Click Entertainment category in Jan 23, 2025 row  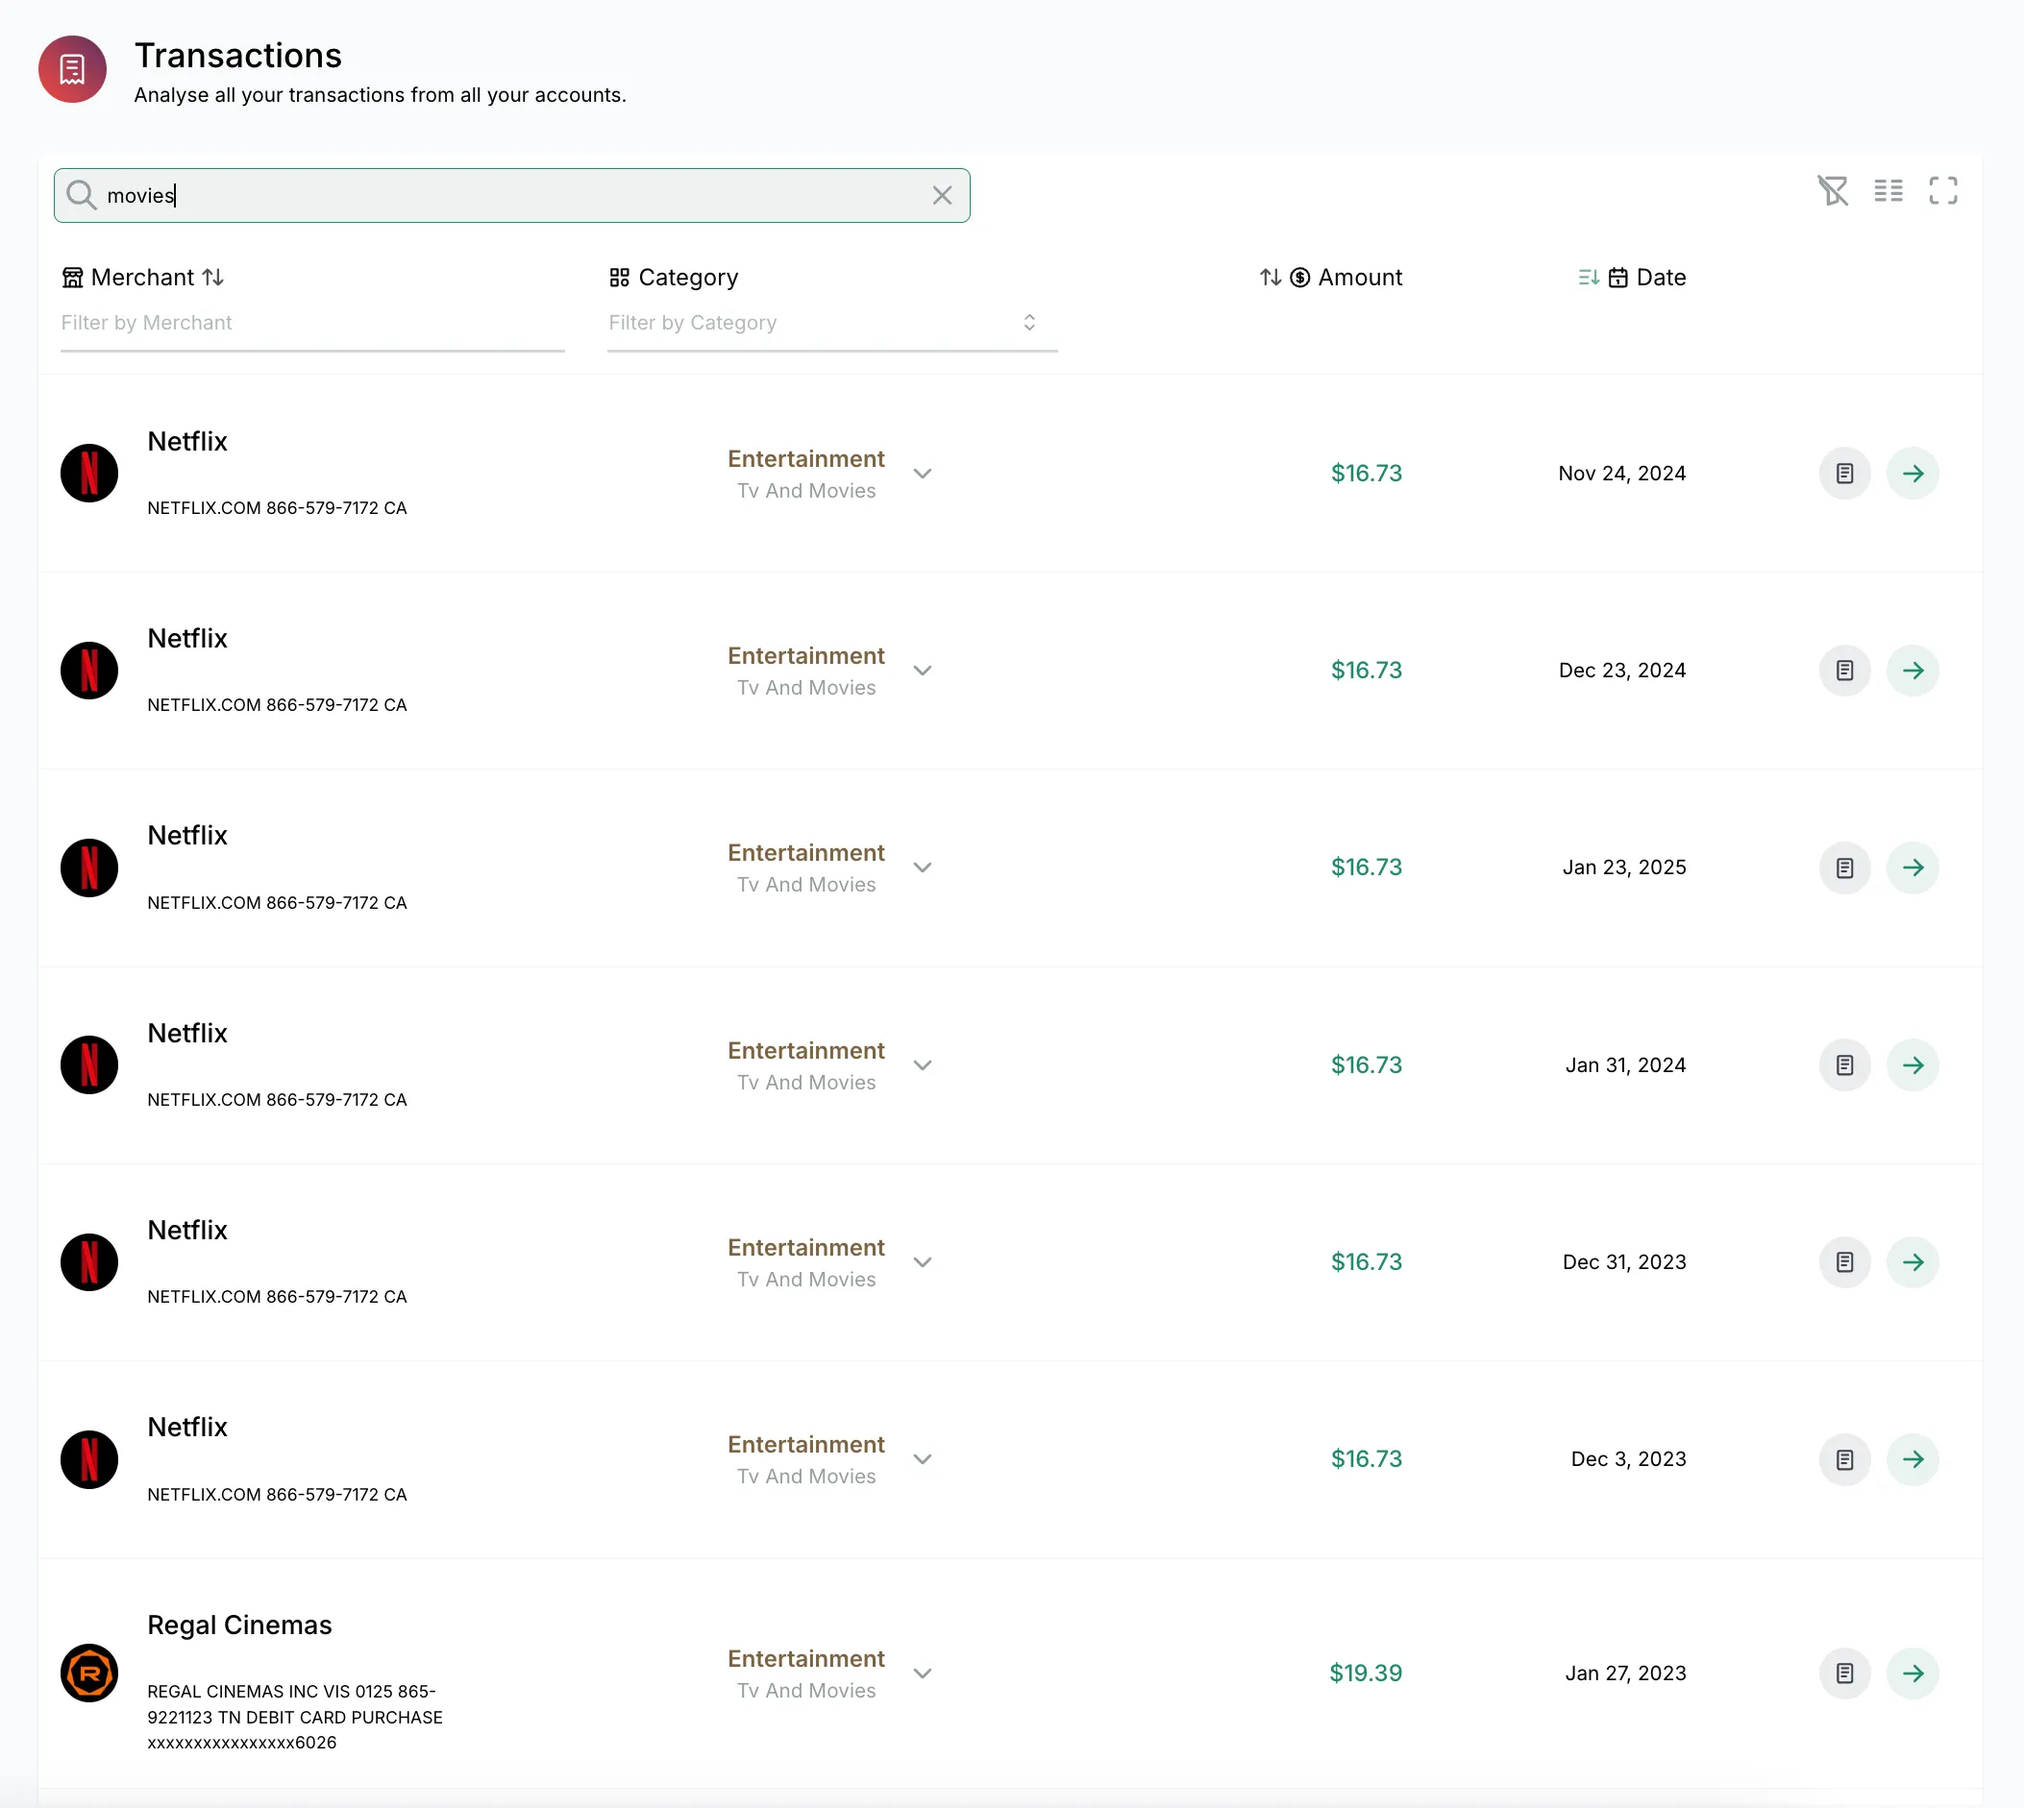[x=805, y=853]
